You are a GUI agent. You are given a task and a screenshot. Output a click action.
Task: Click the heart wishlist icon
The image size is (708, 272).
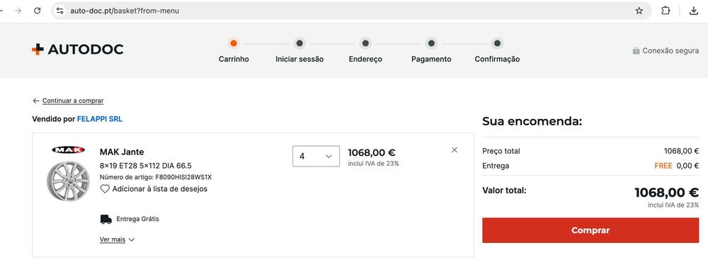pyautogui.click(x=105, y=189)
